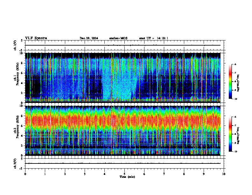Image resolution: width=252 pixels, height=195 pixels.
Task: Click the "-6" tick on ch.2 color bar
Action: click(235, 117)
